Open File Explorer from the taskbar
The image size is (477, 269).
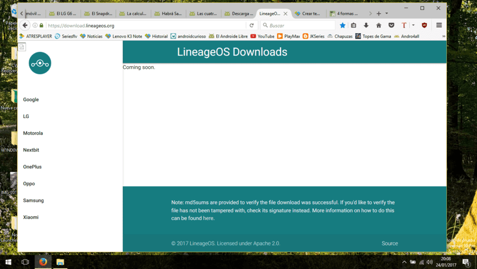[60, 262]
